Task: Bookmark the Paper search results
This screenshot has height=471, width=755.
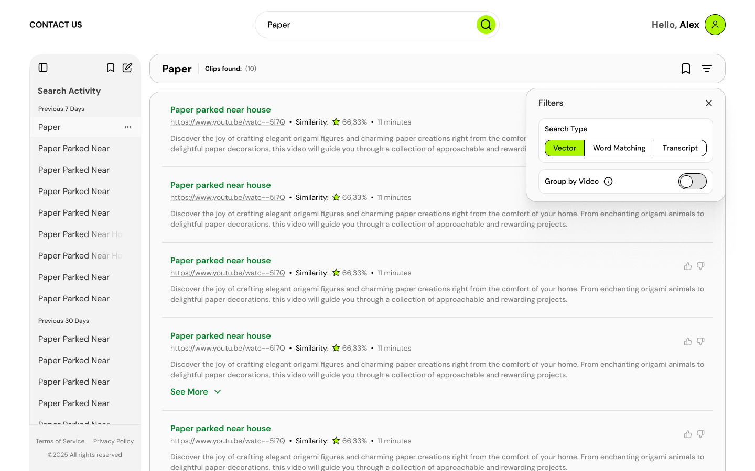Action: coord(685,69)
